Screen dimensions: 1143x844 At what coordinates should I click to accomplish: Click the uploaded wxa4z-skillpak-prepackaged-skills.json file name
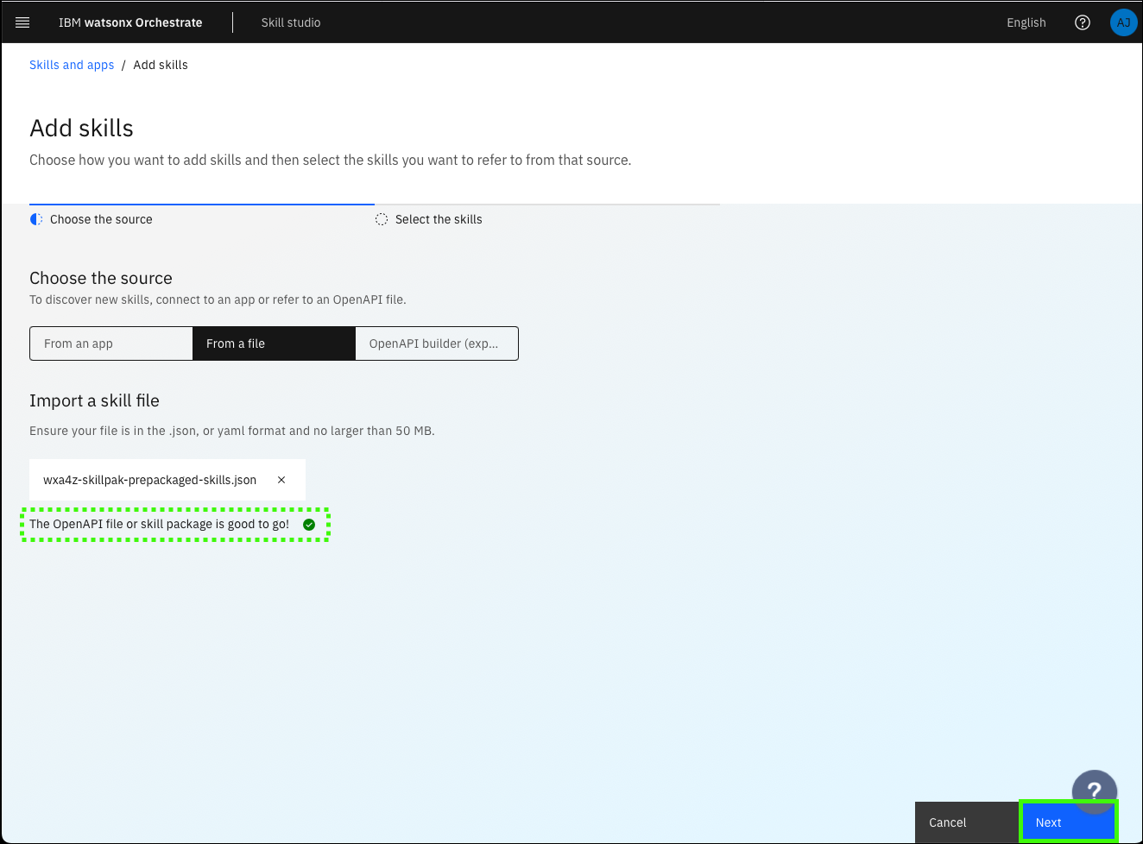click(149, 480)
